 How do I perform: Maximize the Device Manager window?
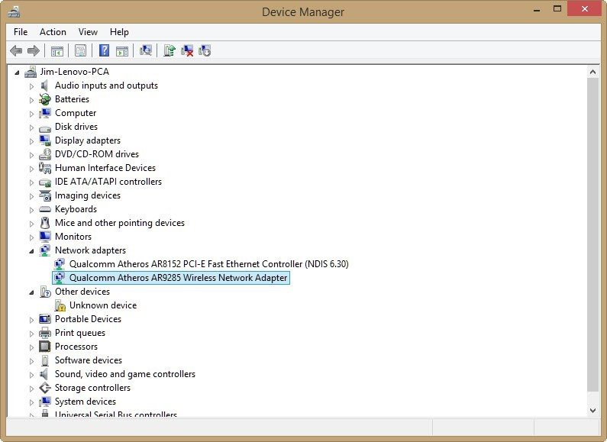(557, 8)
